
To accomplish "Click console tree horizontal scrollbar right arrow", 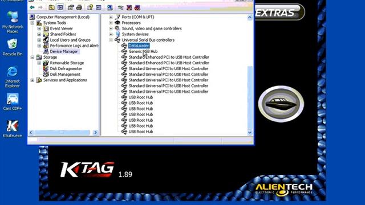I will [95, 133].
